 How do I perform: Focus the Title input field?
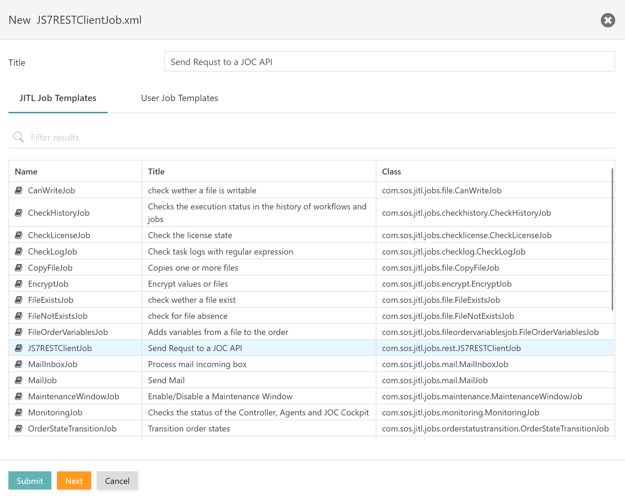(x=389, y=62)
